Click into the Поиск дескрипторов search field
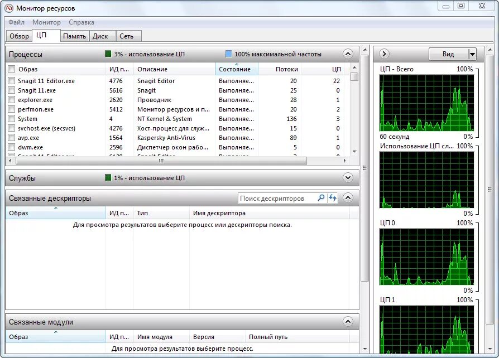The height and width of the screenshot is (358, 499). click(x=277, y=198)
